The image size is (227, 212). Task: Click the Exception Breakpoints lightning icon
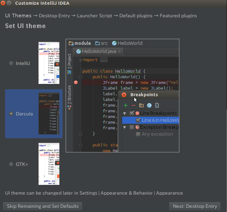137,127
